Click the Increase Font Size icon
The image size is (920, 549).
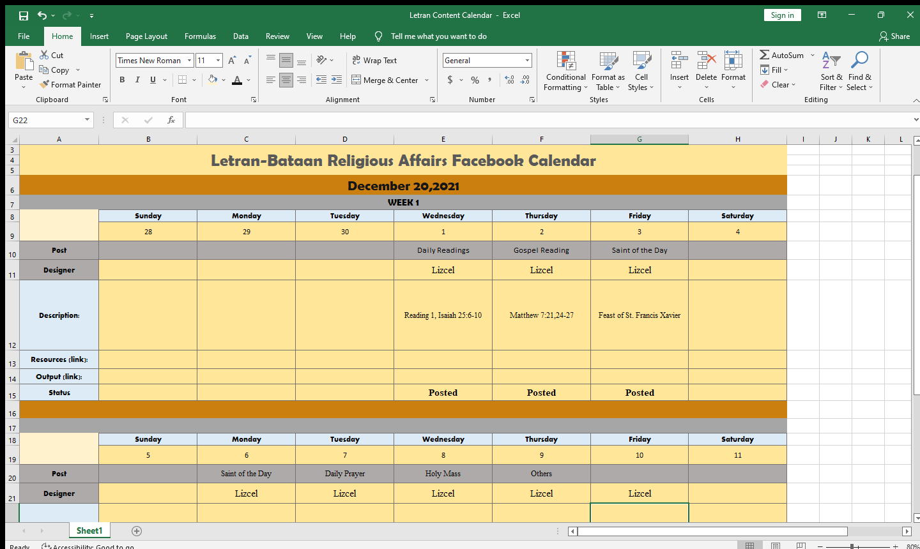pos(232,61)
